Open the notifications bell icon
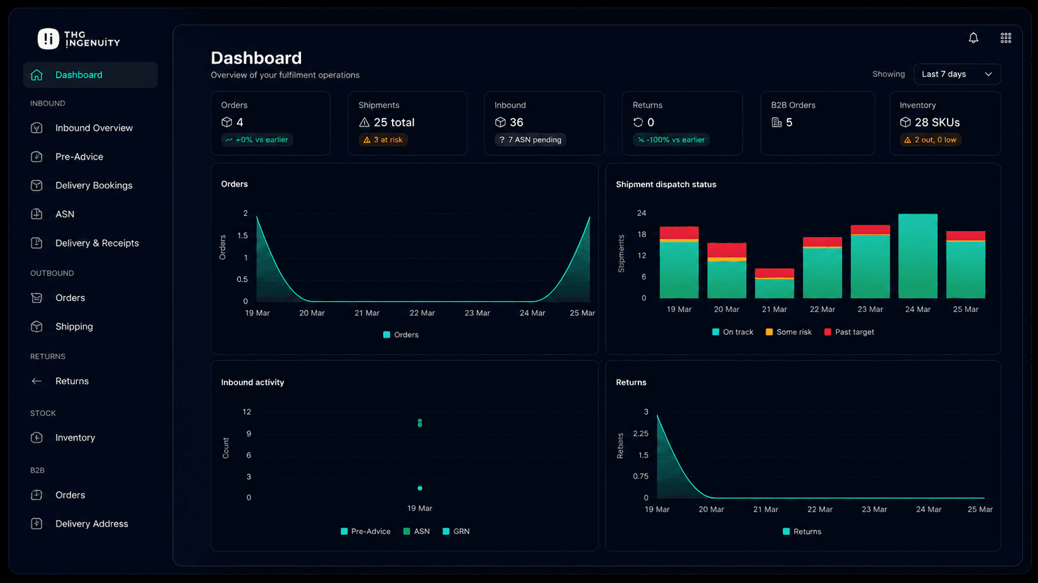Screen dimensions: 1038x583 973,38
